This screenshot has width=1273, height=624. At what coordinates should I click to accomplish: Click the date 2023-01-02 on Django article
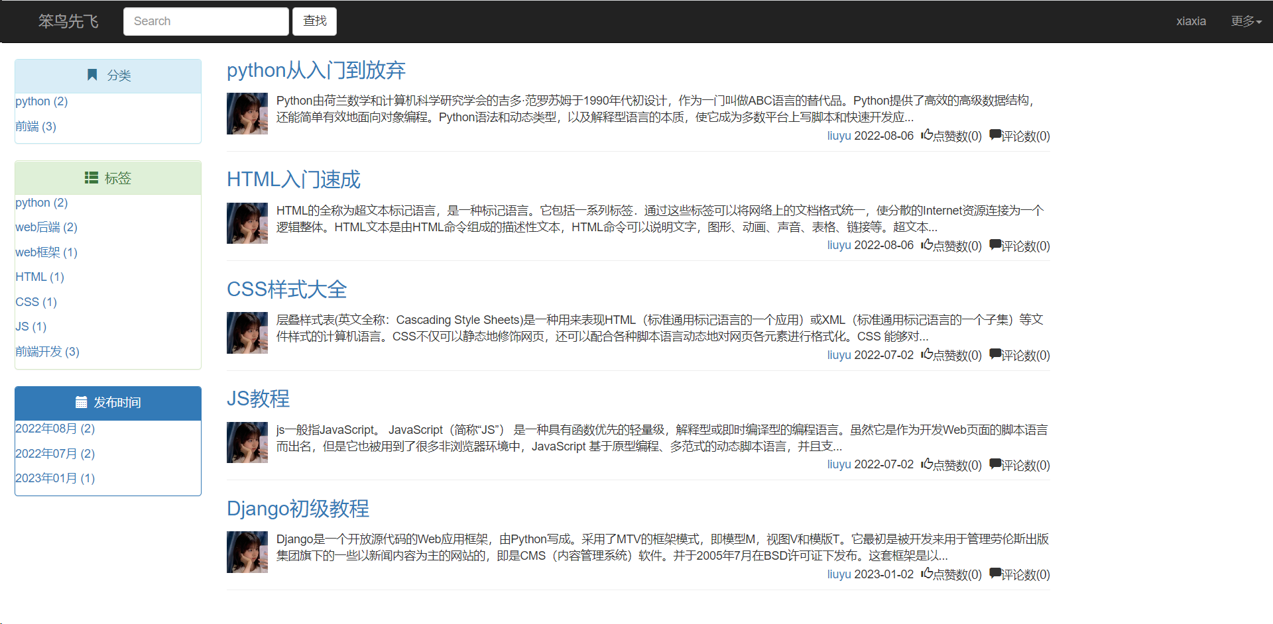(x=884, y=574)
